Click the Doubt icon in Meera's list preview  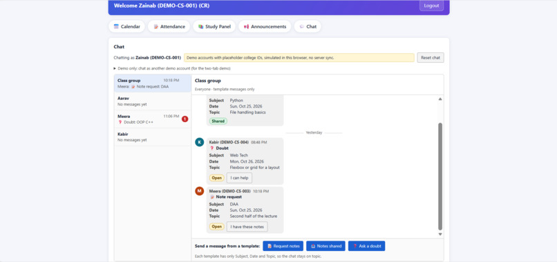pos(120,122)
